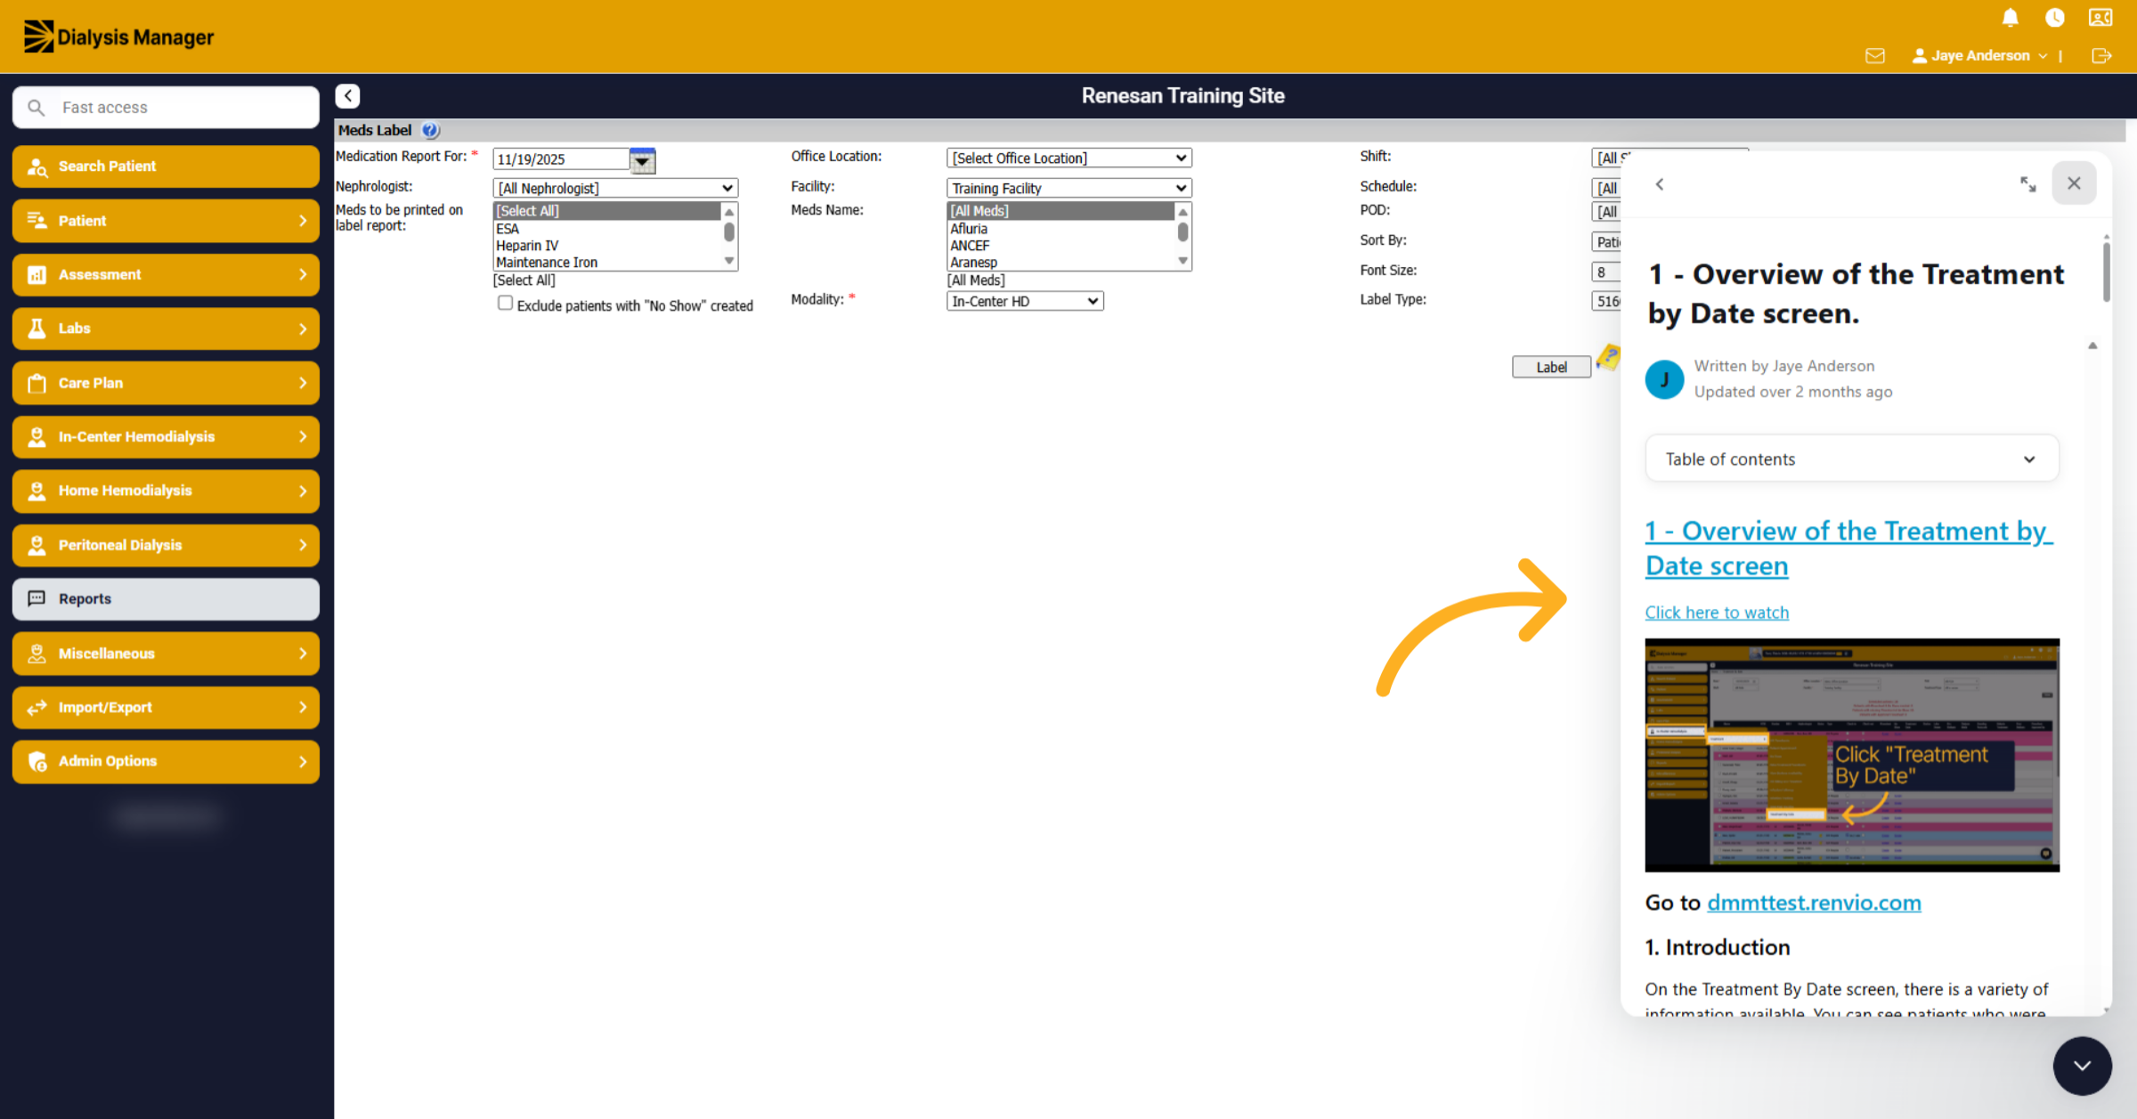Expand the help panel to full size

click(2027, 183)
